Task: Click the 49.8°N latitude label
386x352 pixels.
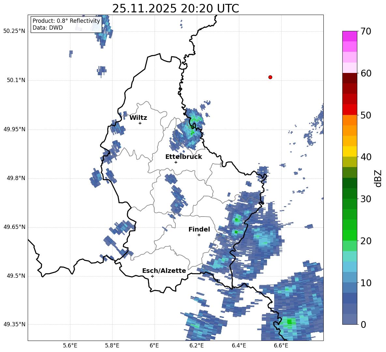Action: tap(16, 178)
